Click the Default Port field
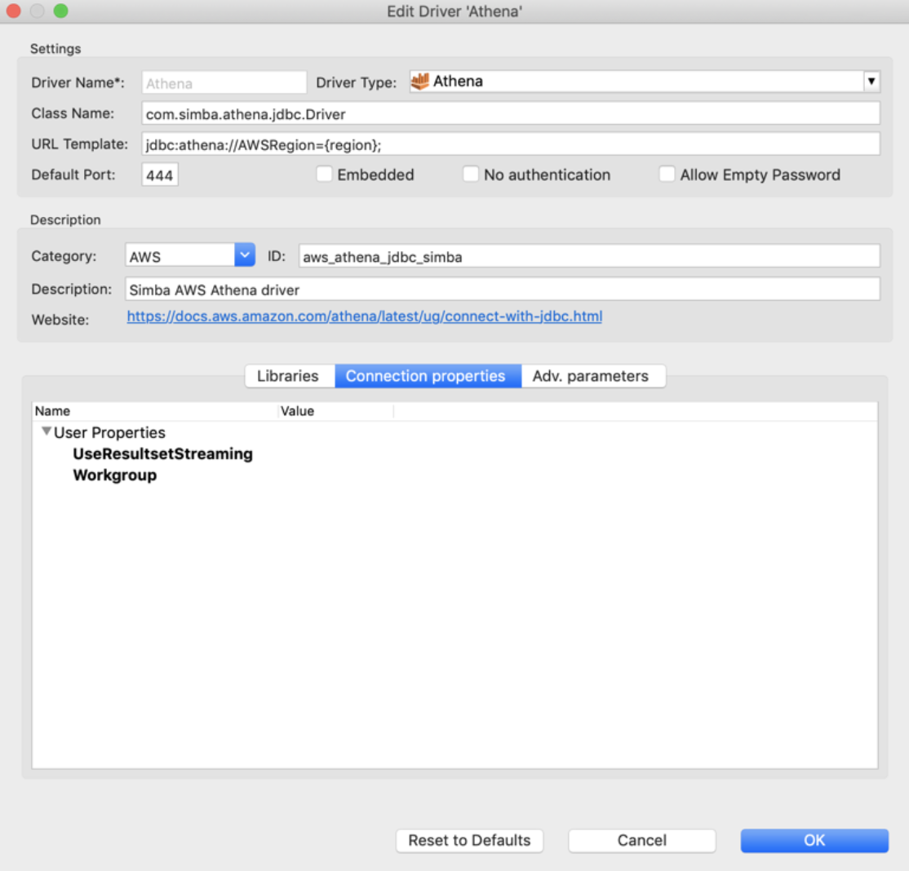 160,175
